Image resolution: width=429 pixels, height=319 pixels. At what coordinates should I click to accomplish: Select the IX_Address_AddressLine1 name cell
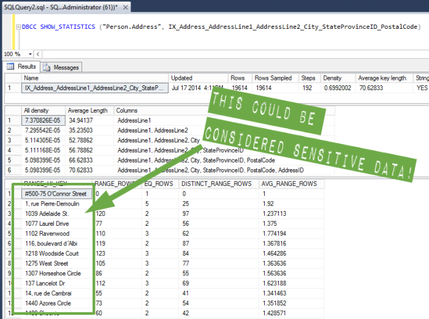94,88
